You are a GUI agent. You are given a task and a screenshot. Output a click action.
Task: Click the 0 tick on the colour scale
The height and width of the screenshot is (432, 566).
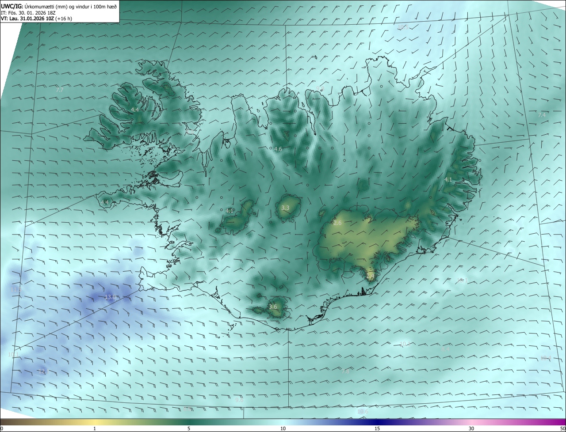(1, 428)
